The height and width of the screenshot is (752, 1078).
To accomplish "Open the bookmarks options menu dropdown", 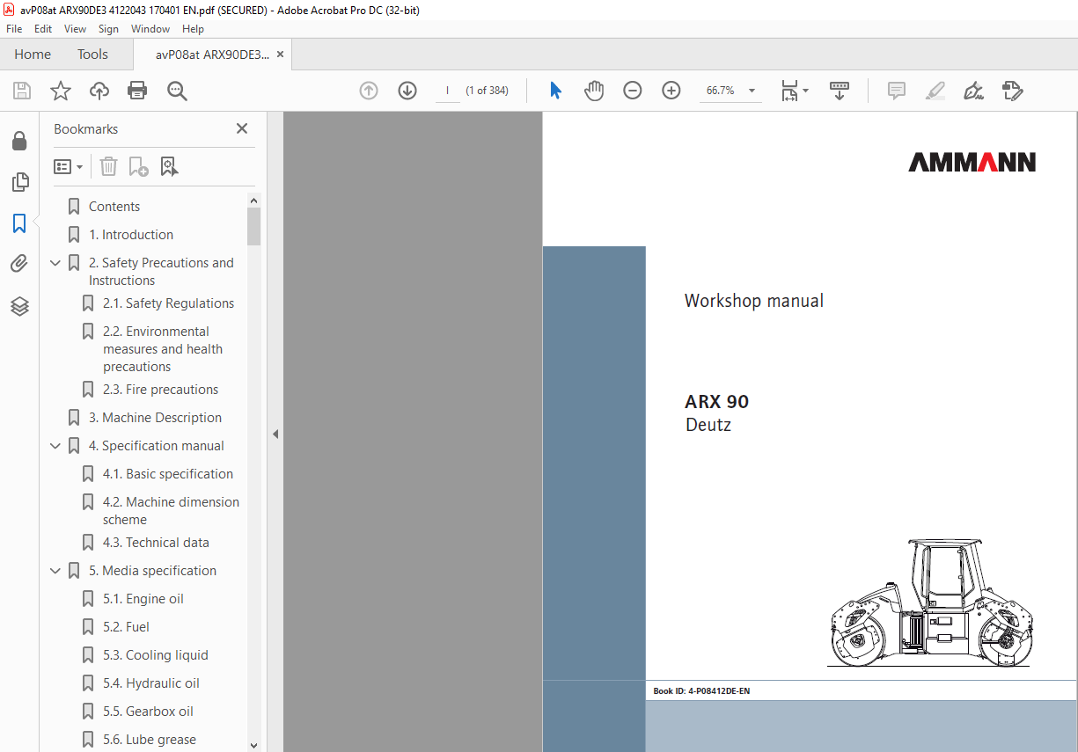I will pyautogui.click(x=68, y=166).
